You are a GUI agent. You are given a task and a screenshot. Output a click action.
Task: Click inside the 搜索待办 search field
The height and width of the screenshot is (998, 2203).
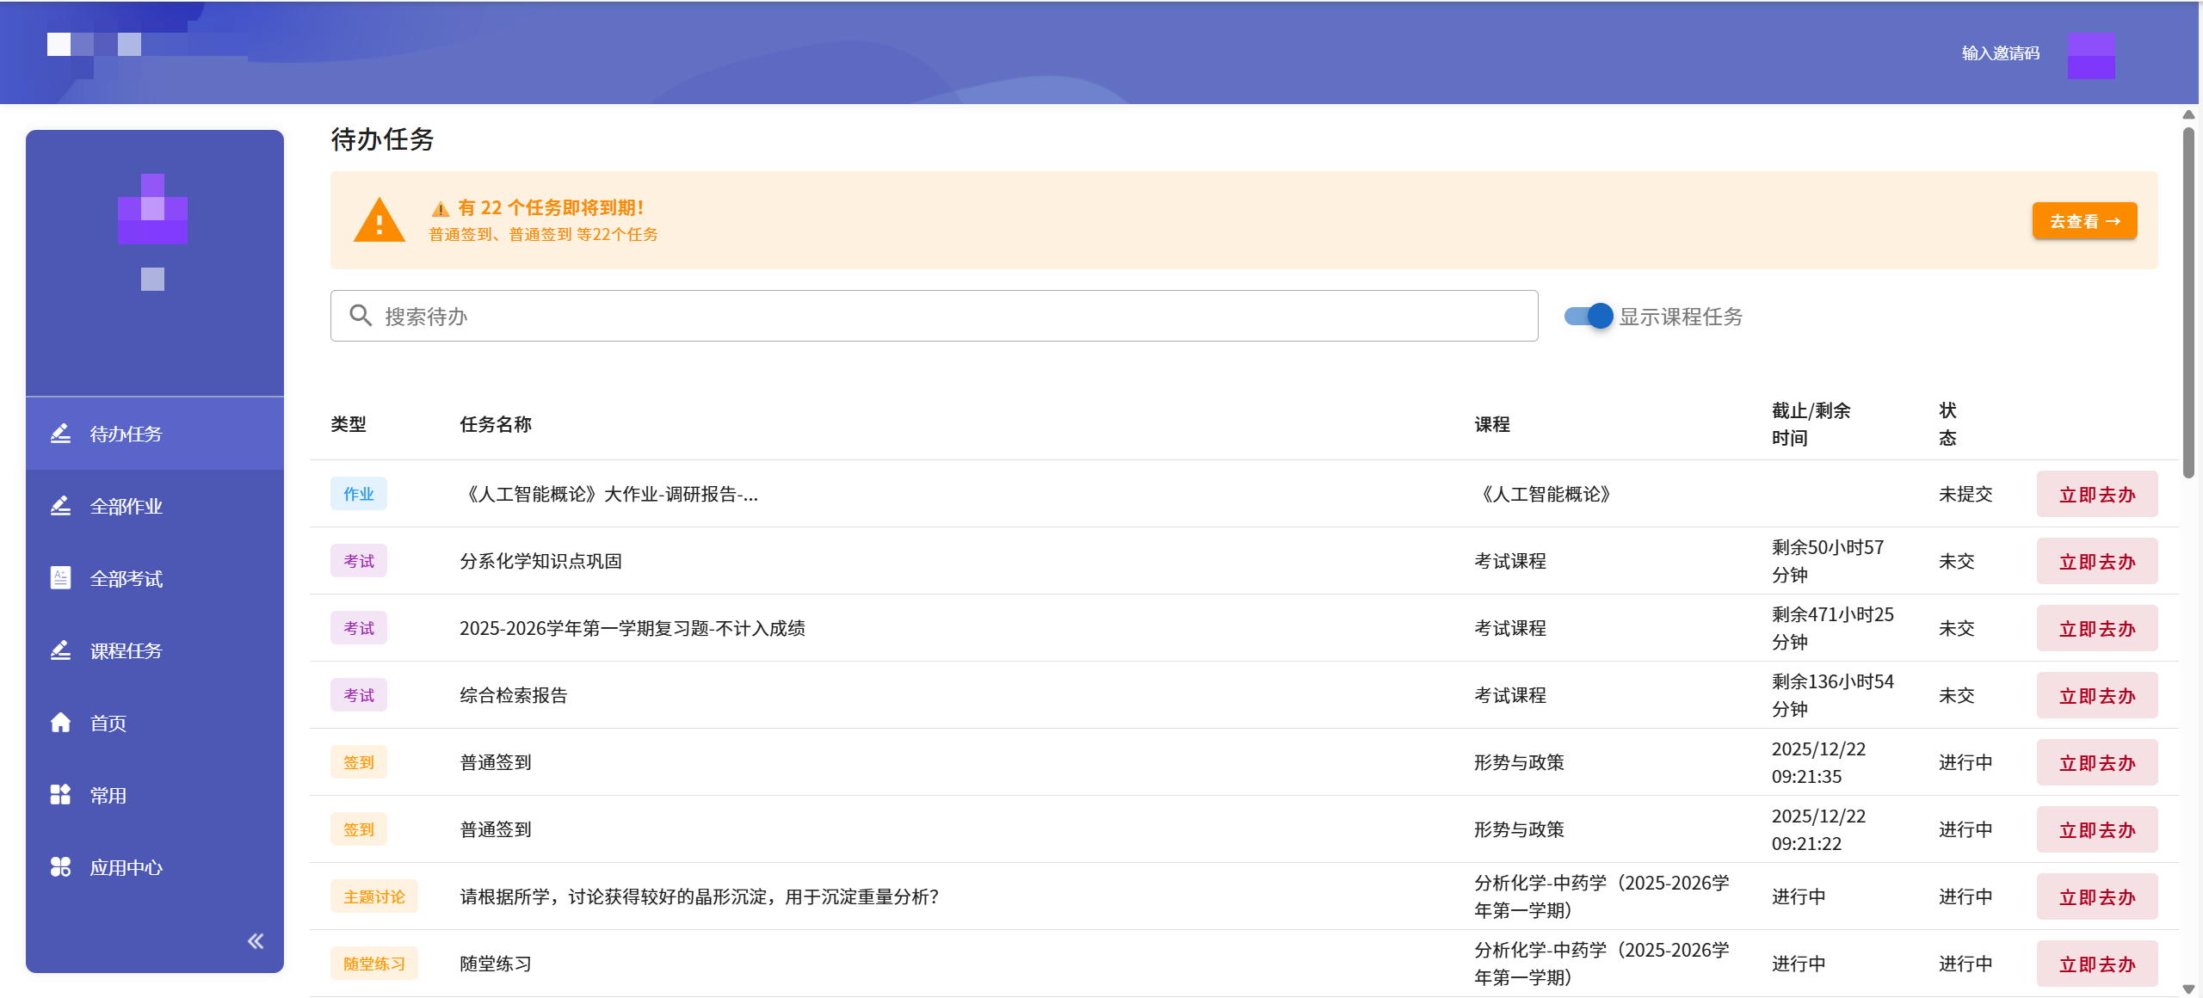(861, 316)
